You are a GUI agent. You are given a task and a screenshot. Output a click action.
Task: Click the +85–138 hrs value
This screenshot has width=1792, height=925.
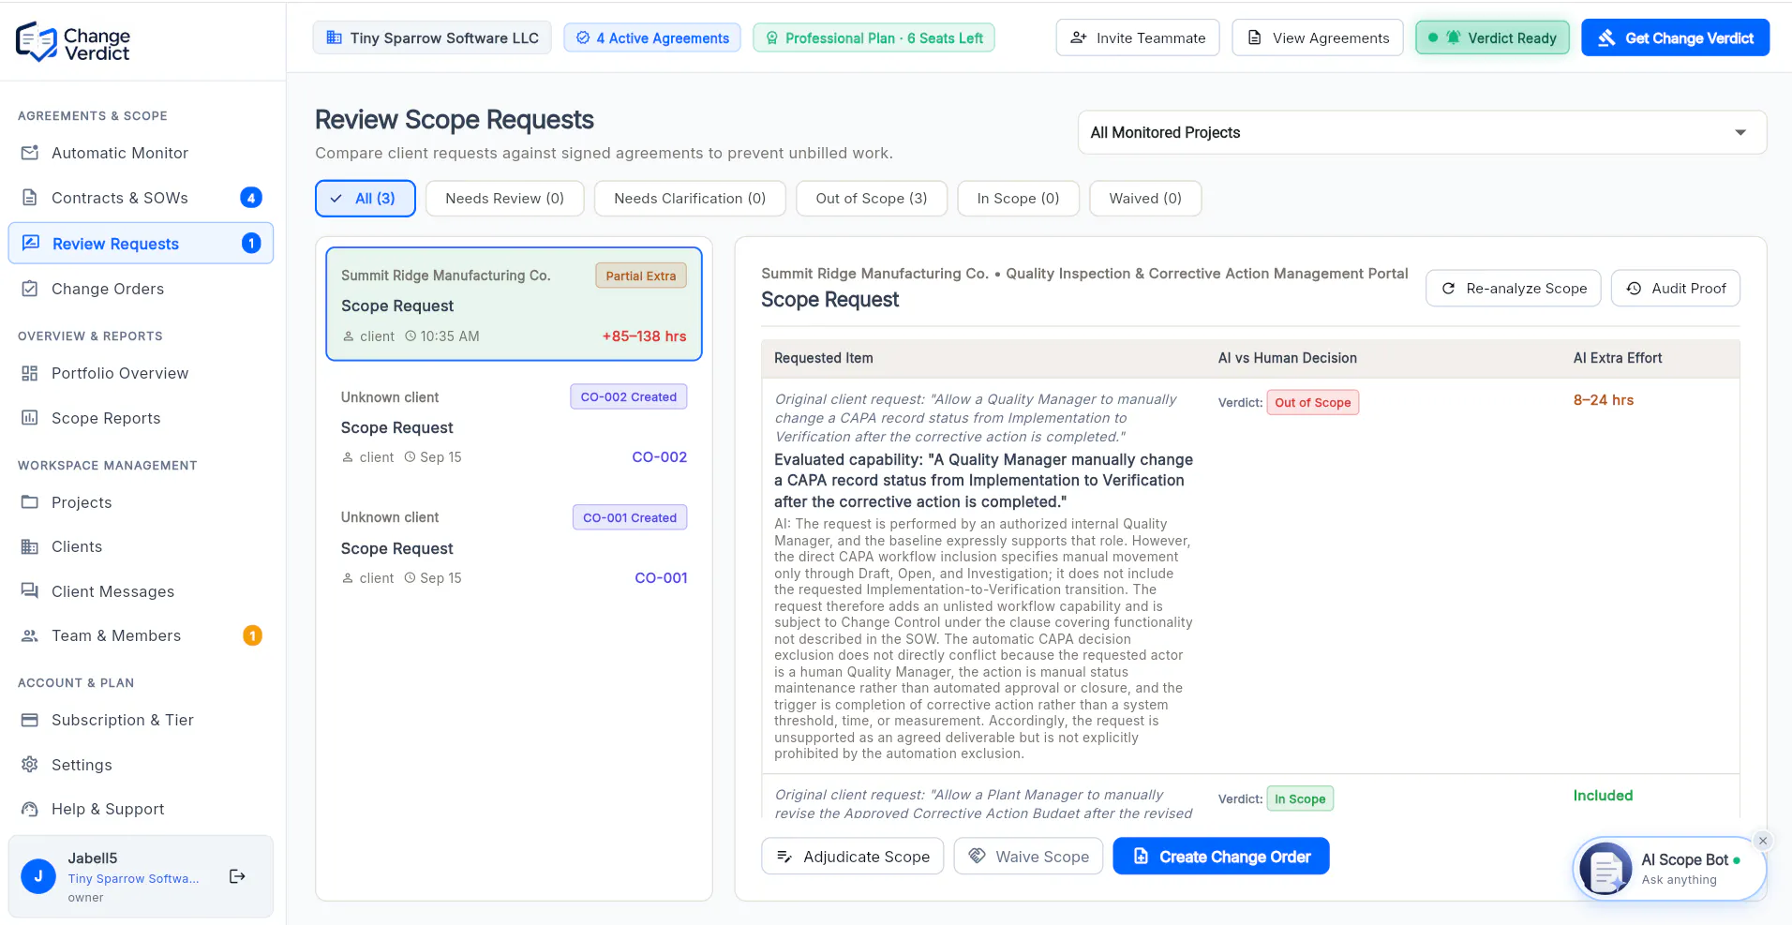pyautogui.click(x=645, y=336)
